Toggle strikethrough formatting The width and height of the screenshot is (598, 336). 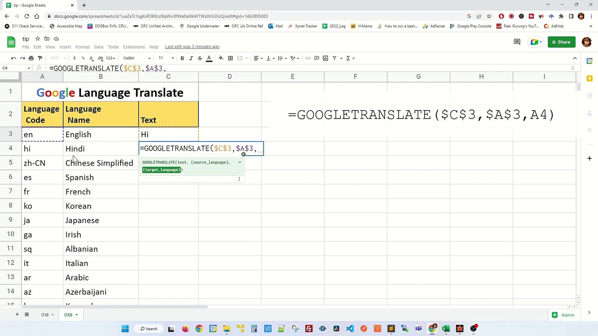200,58
